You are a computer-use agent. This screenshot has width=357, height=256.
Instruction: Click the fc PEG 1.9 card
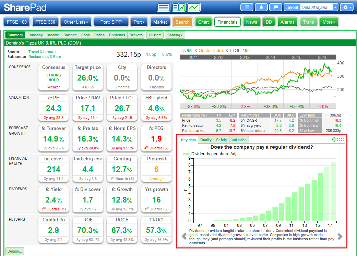[x=156, y=138]
